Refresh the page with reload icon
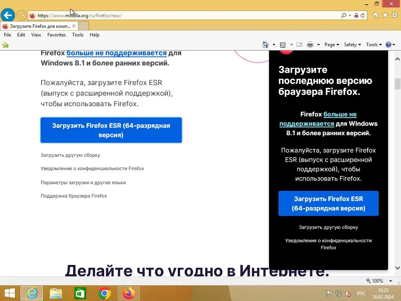 click(363, 15)
